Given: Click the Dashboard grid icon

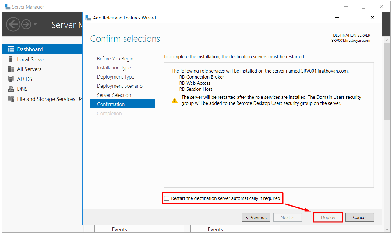Looking at the screenshot, I should point(11,49).
